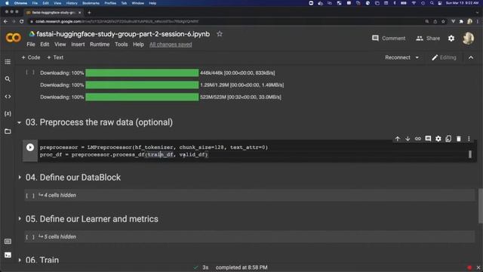Open the variables inspector icon
This screenshot has height=272, width=483.
[x=8, y=114]
